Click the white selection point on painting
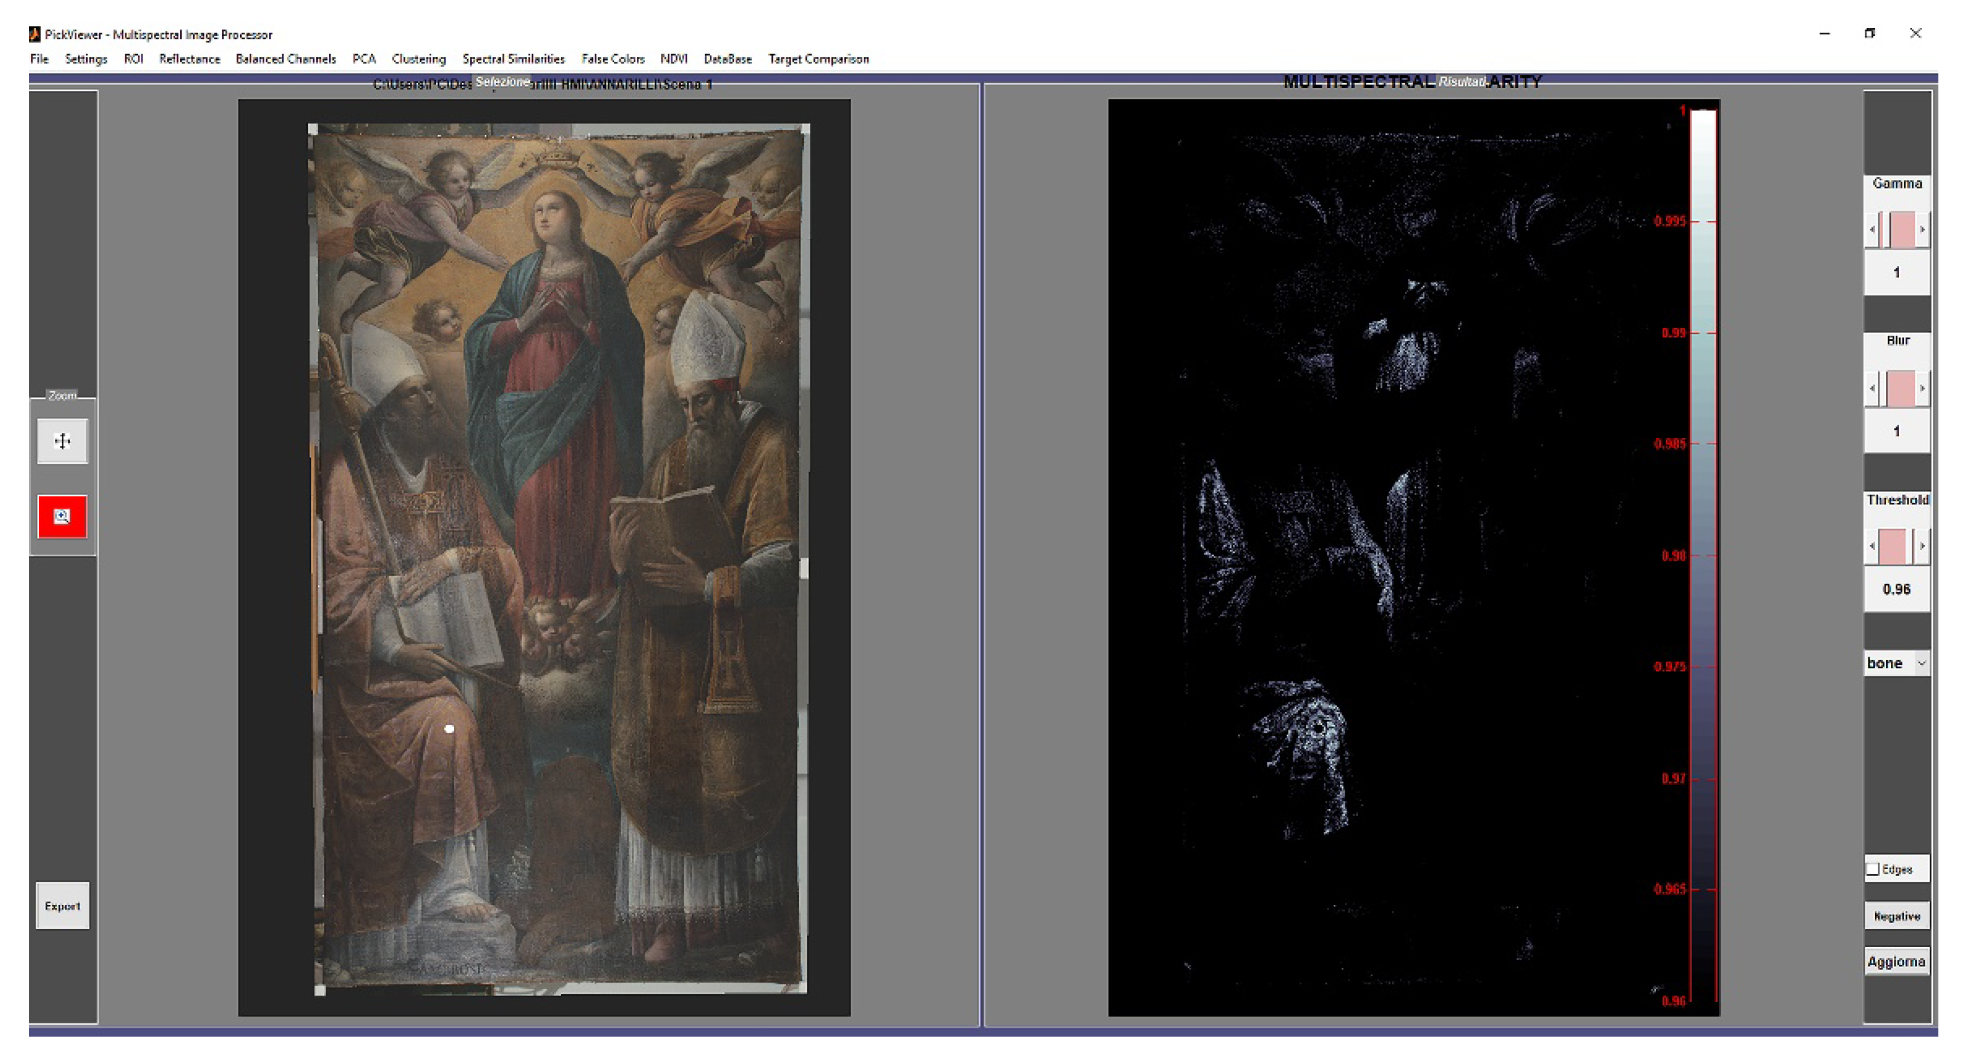The height and width of the screenshot is (1058, 1974). pyautogui.click(x=449, y=728)
